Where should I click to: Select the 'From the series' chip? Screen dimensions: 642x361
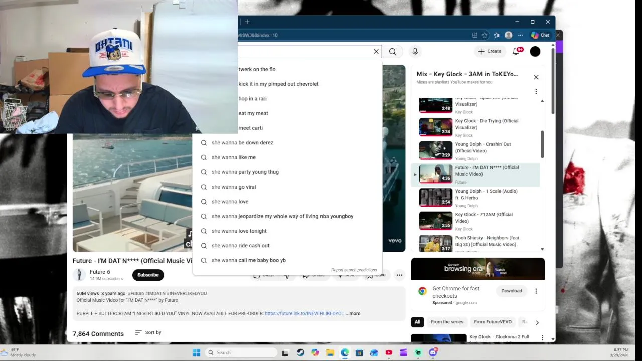[447, 322]
